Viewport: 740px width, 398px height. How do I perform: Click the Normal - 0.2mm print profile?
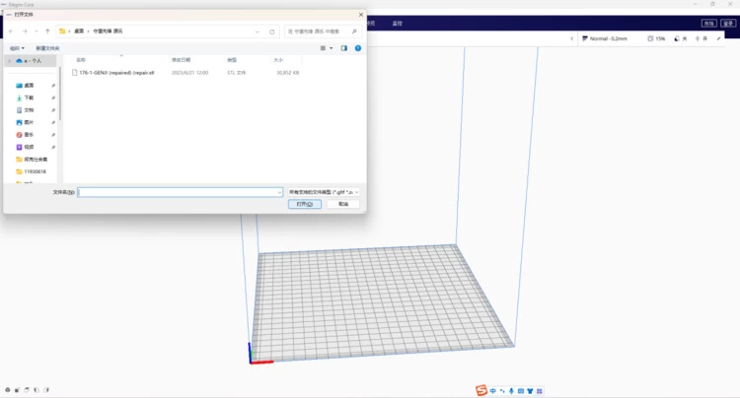606,38
